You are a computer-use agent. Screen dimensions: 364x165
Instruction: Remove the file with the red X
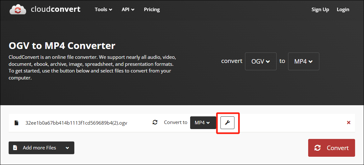tap(348, 123)
